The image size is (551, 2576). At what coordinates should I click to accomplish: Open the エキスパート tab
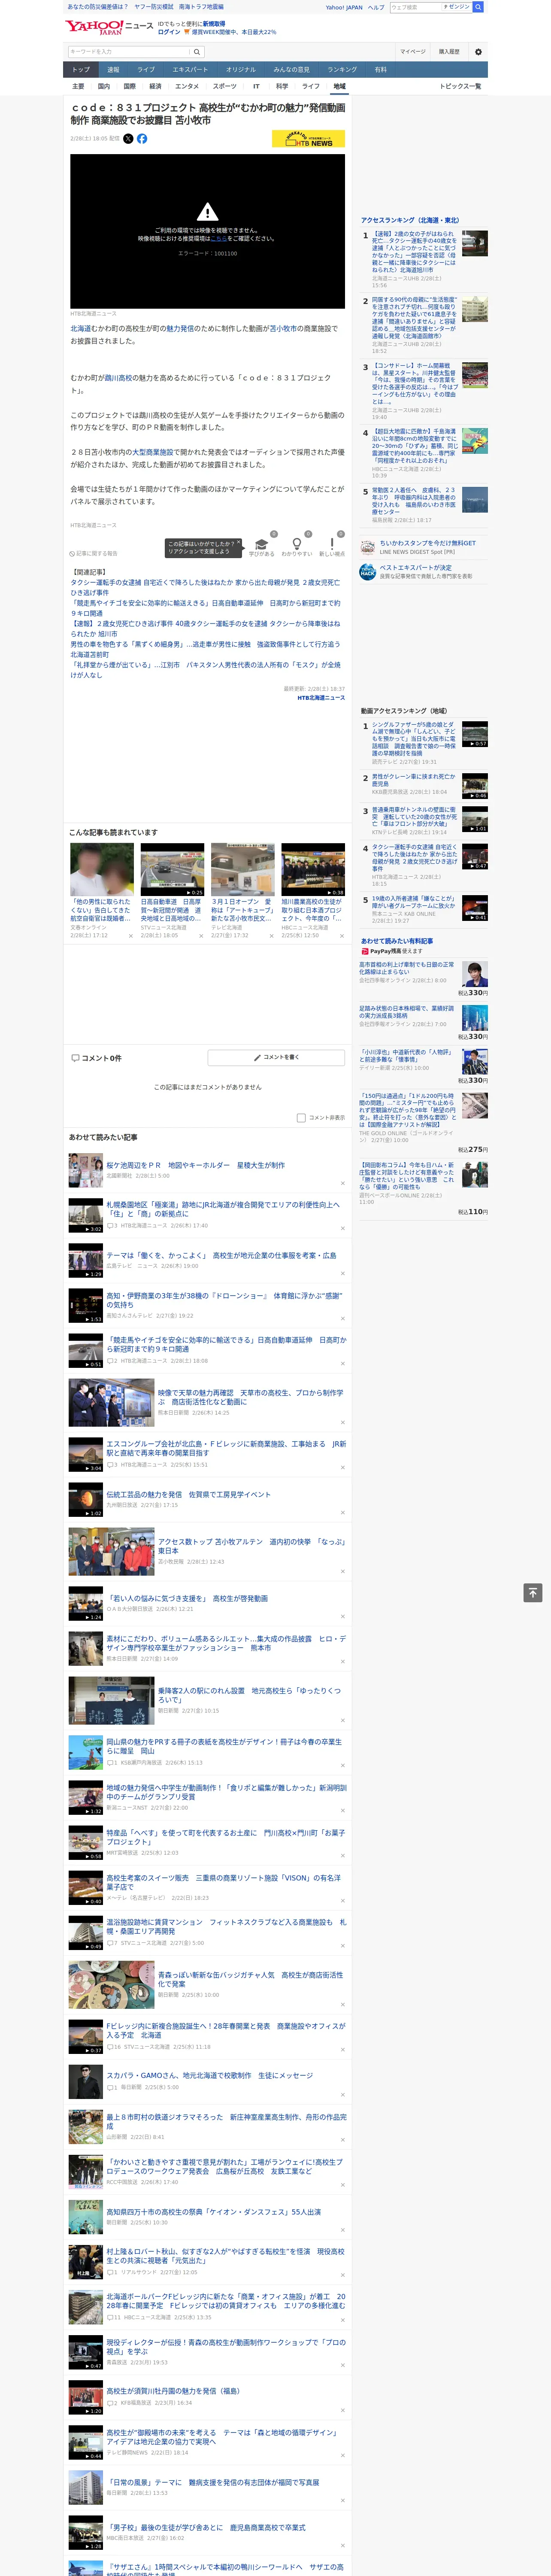(190, 70)
